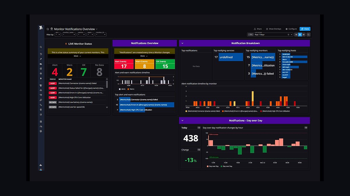Click the stacked list icon in sidebar

click(x=41, y=95)
